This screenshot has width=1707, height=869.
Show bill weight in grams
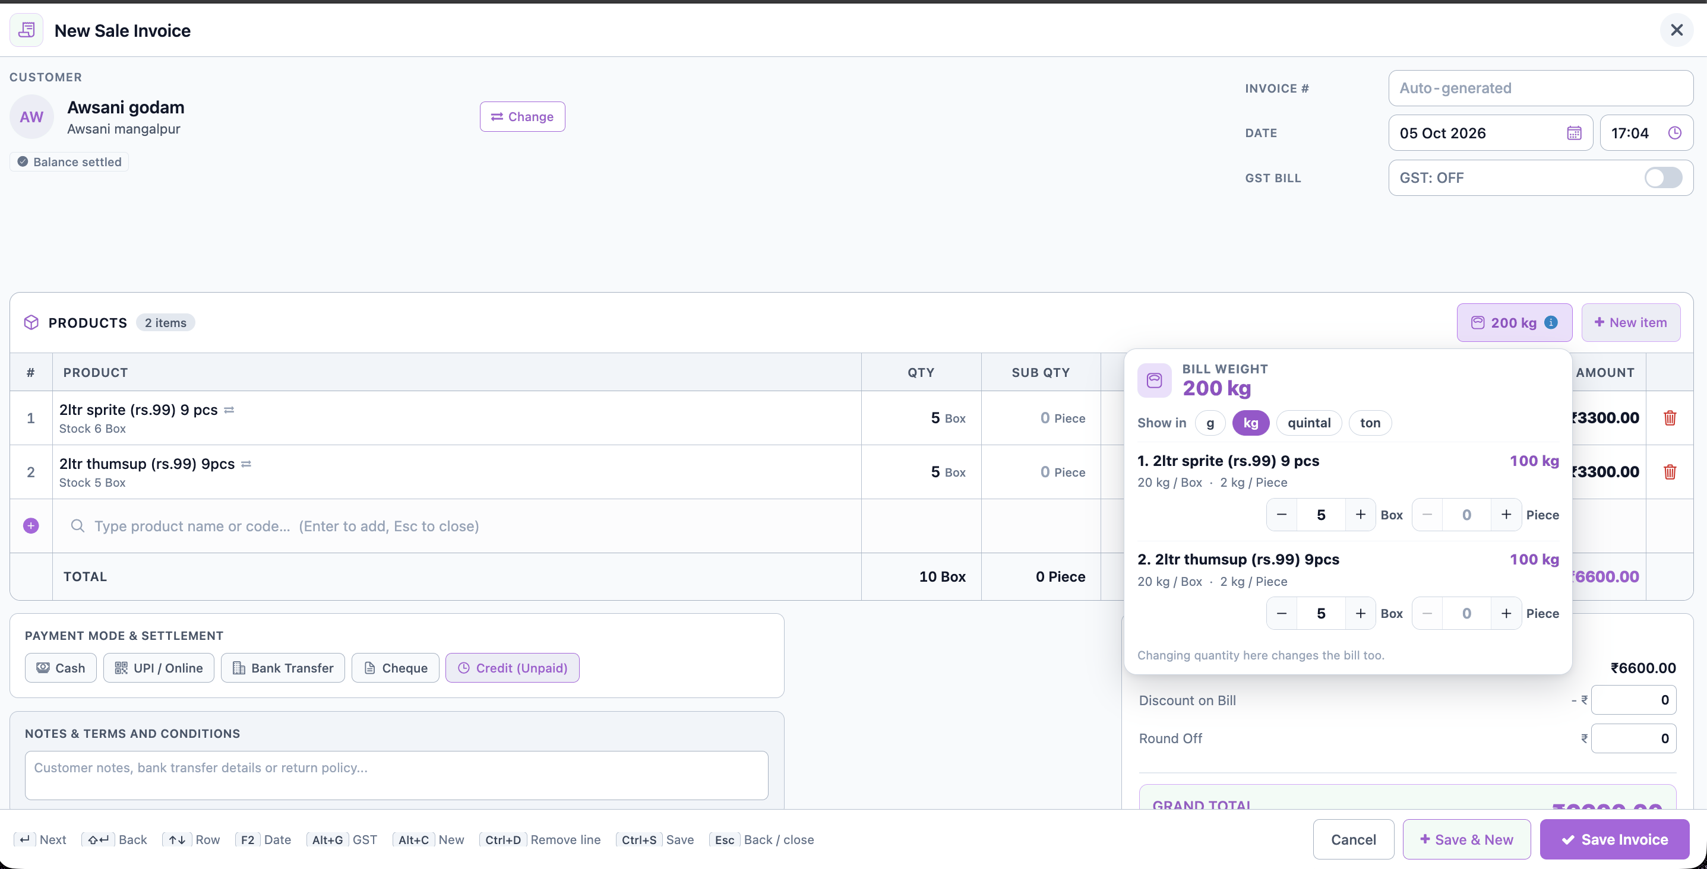[1210, 423]
